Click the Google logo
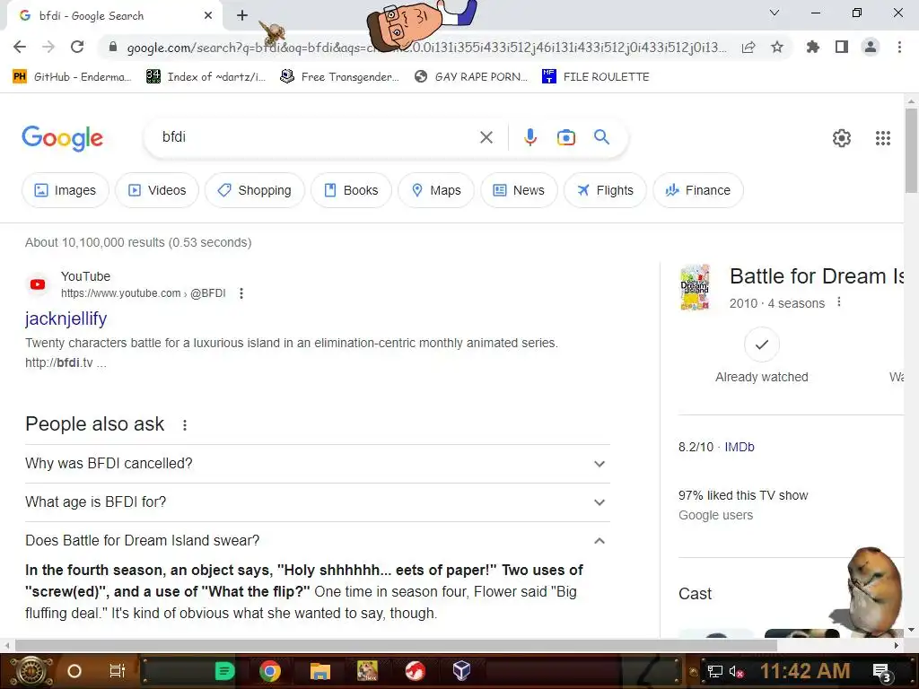919x689 pixels. coord(62,138)
